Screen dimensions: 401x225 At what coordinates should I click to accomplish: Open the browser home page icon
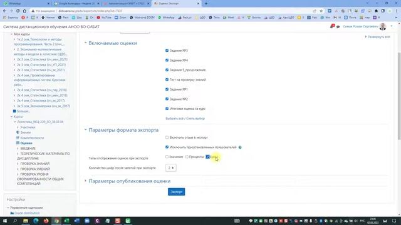24,11
